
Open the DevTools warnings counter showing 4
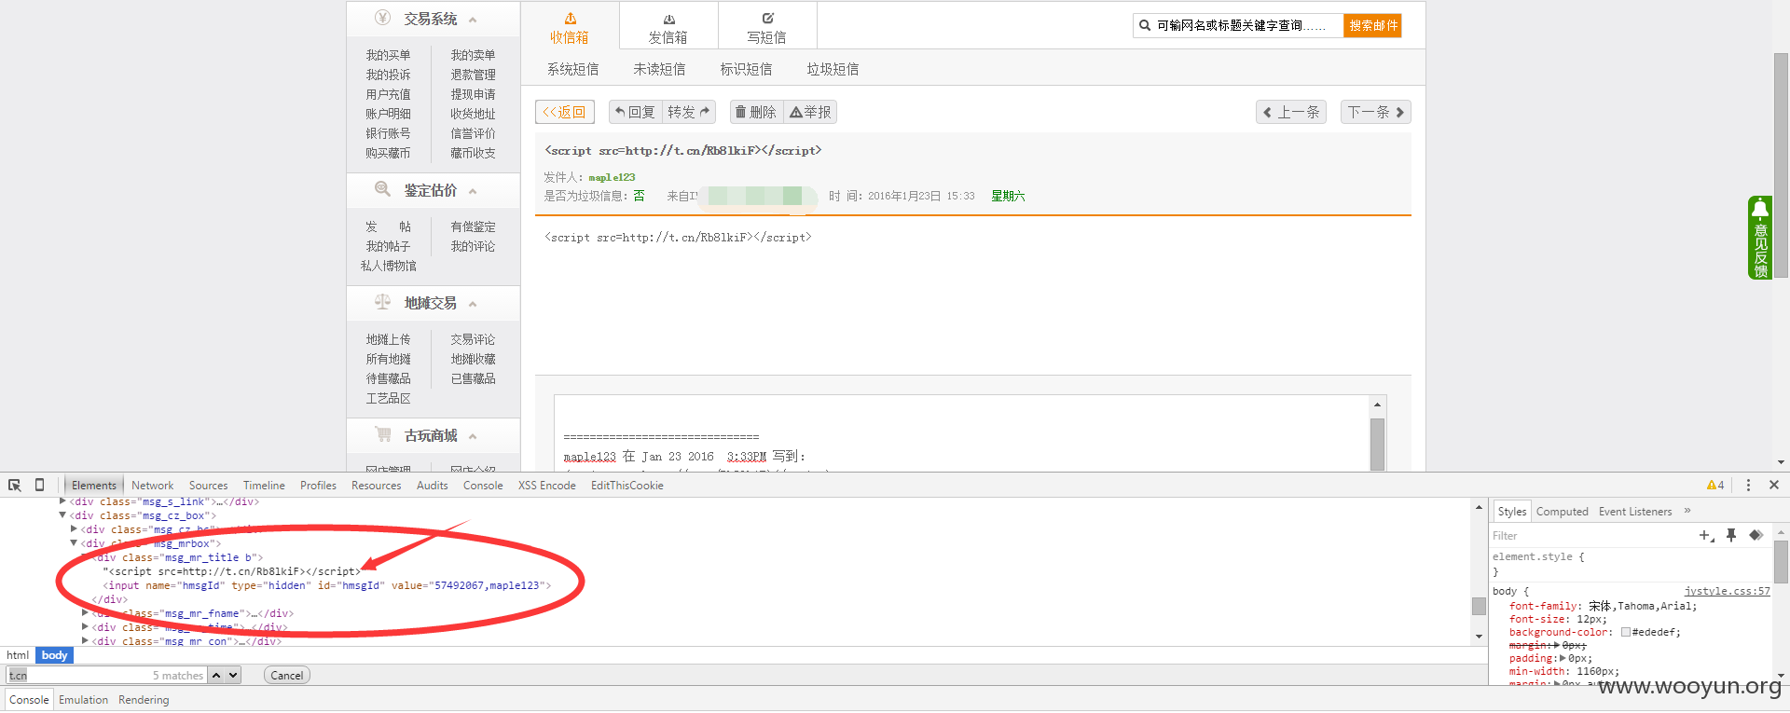pos(1715,485)
